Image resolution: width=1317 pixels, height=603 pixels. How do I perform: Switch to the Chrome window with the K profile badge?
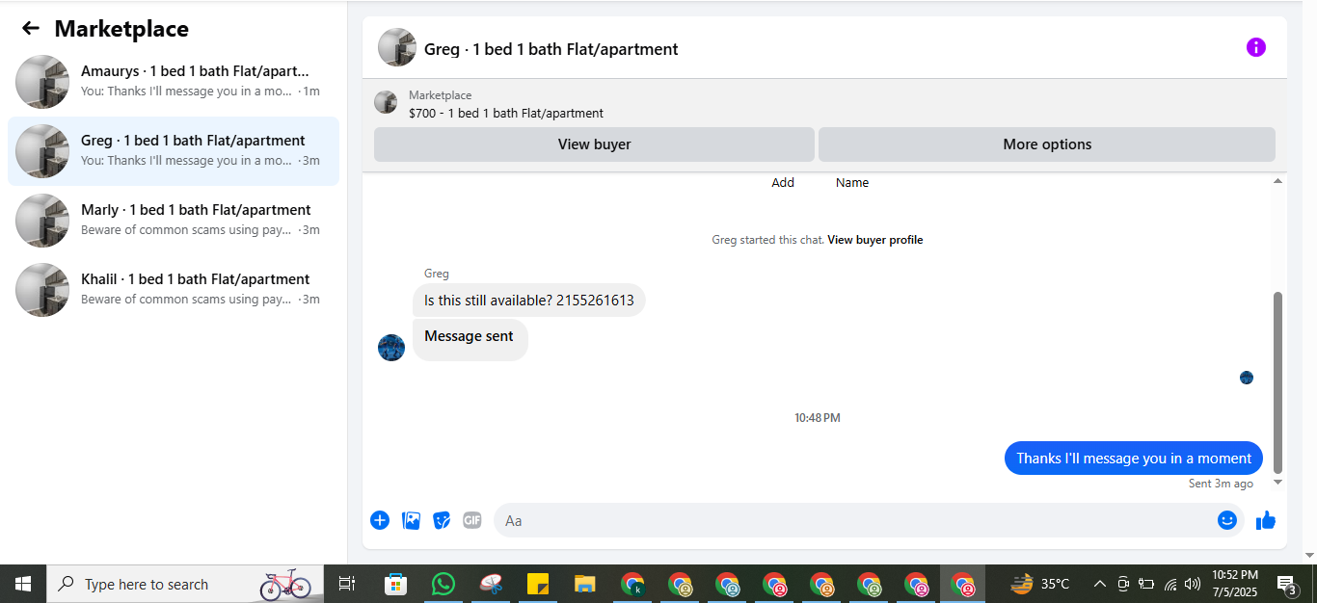tap(632, 584)
